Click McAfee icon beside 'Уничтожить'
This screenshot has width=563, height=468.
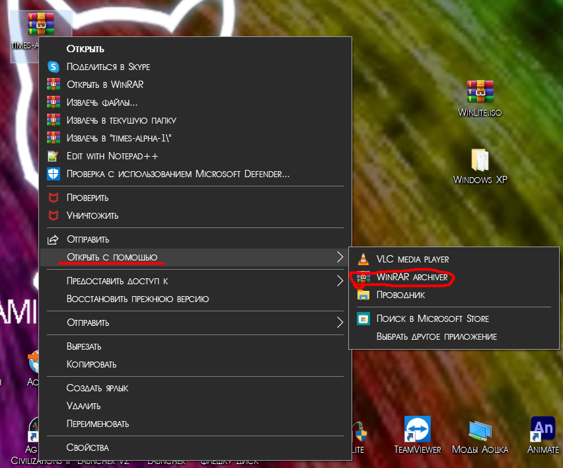tap(54, 215)
